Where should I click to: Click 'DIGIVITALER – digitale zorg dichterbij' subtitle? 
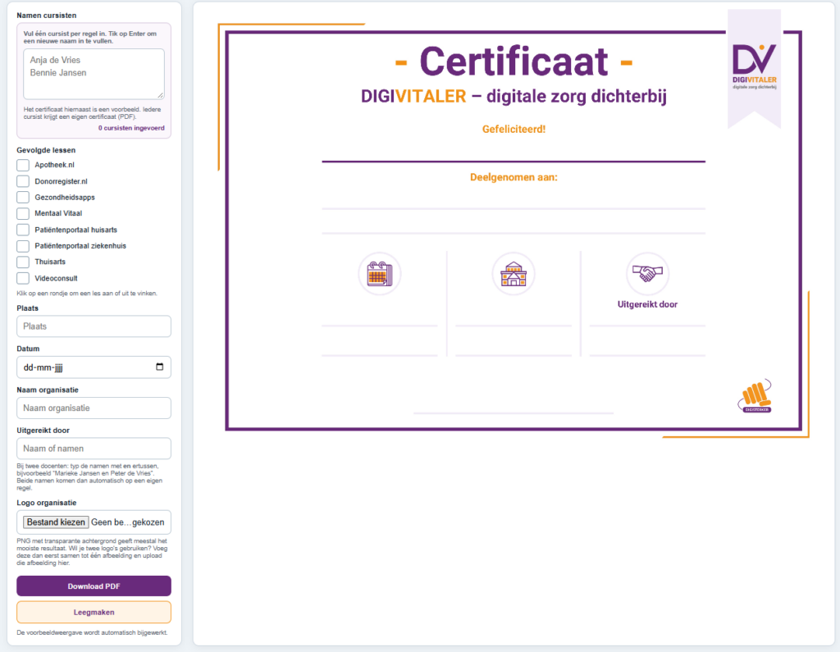(x=514, y=97)
